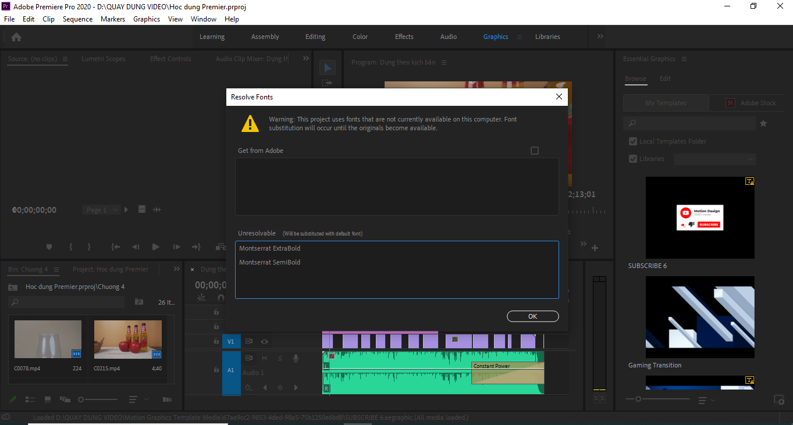Open Find bin from query icon
Screen dimensions: 793x425
(139, 302)
